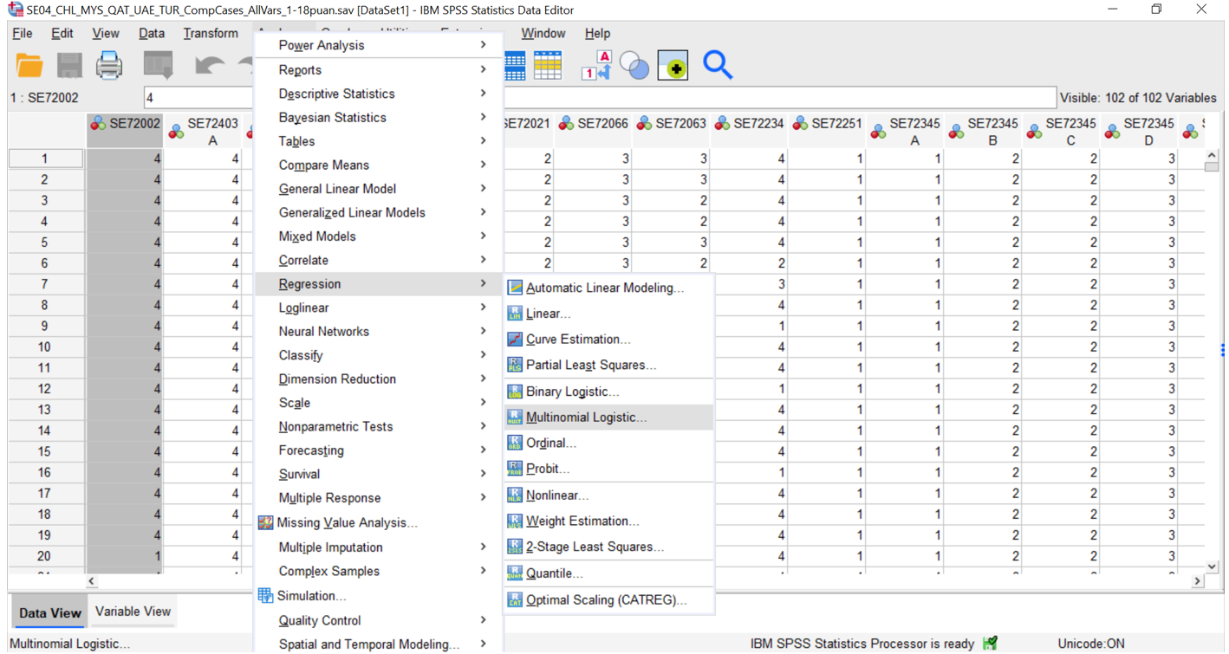This screenshot has width=1229, height=654.
Task: Click the Print icon in the toolbar
Action: [x=109, y=66]
